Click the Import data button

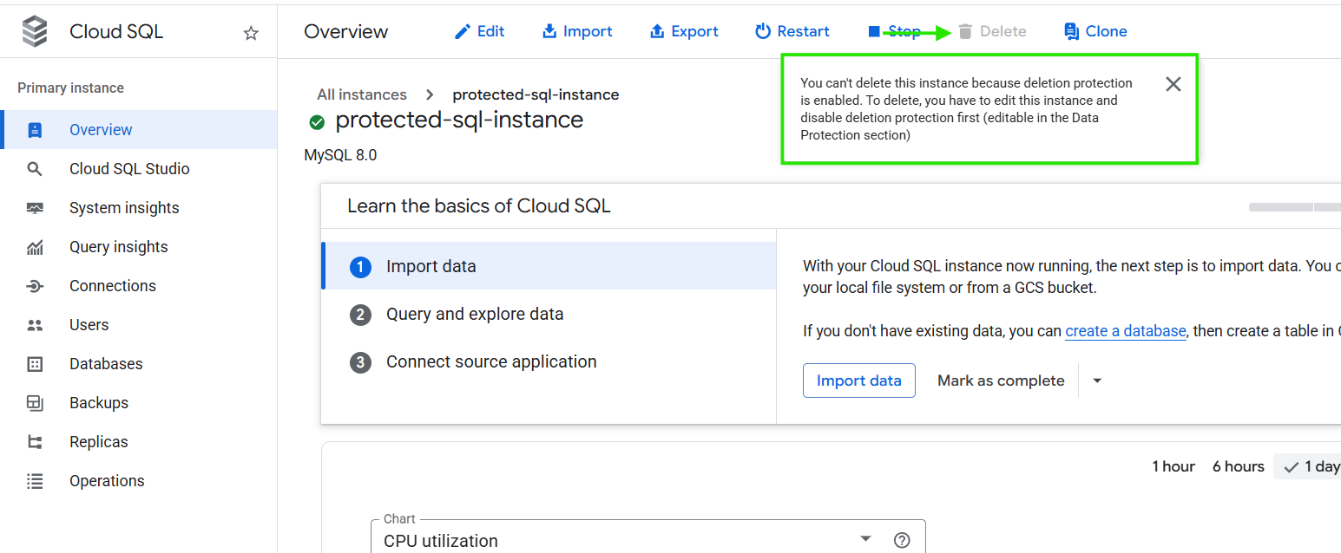858,381
